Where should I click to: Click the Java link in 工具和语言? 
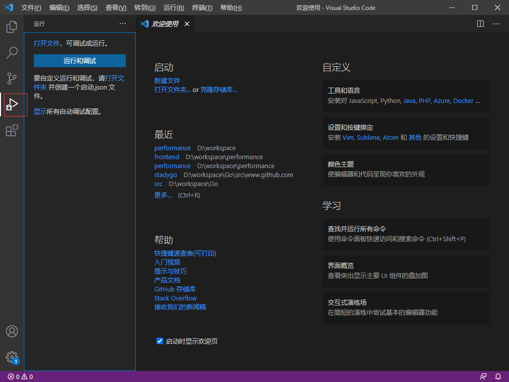pos(410,100)
